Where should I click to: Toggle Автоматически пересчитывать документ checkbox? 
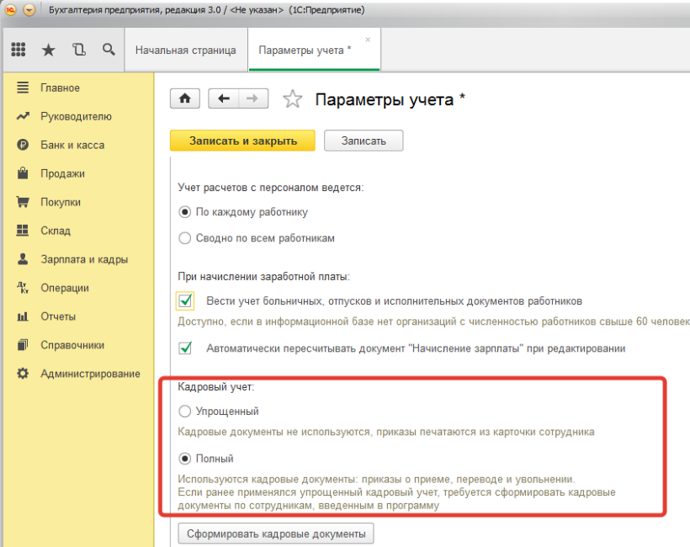pyautogui.click(x=186, y=348)
